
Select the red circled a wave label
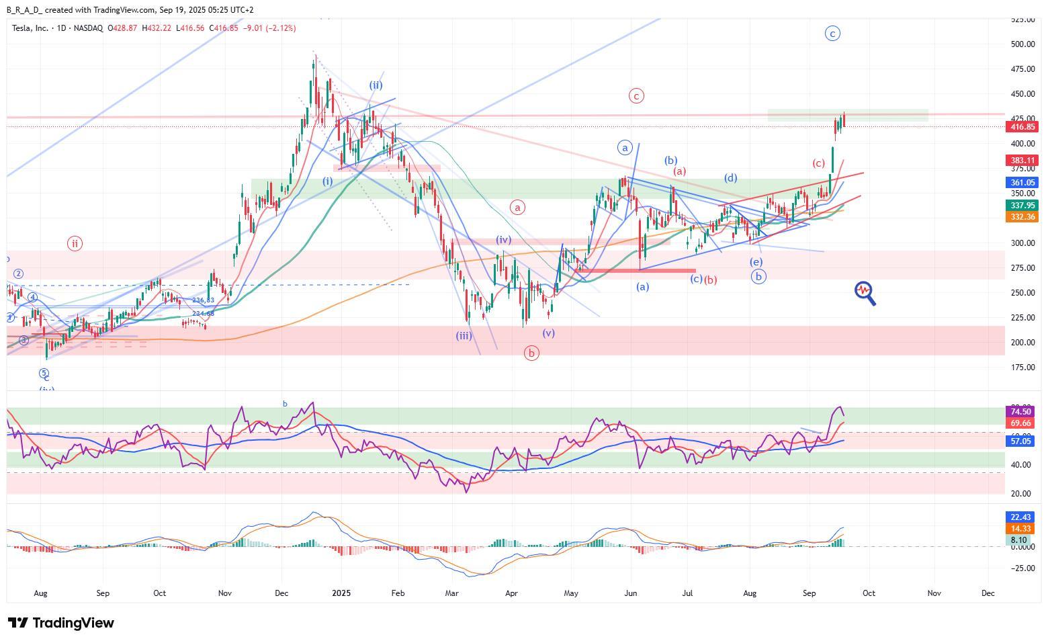pyautogui.click(x=517, y=208)
